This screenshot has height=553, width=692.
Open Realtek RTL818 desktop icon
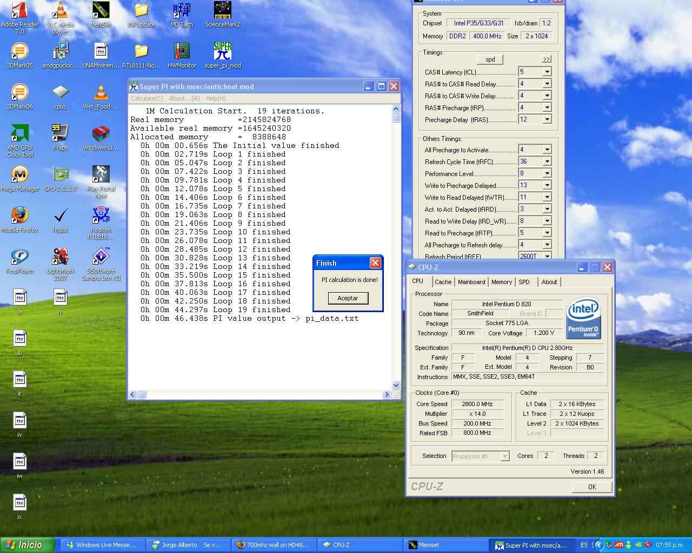[101, 222]
